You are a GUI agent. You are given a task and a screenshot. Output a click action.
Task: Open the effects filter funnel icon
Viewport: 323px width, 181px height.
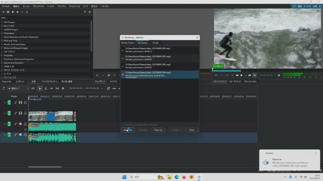(85, 12)
